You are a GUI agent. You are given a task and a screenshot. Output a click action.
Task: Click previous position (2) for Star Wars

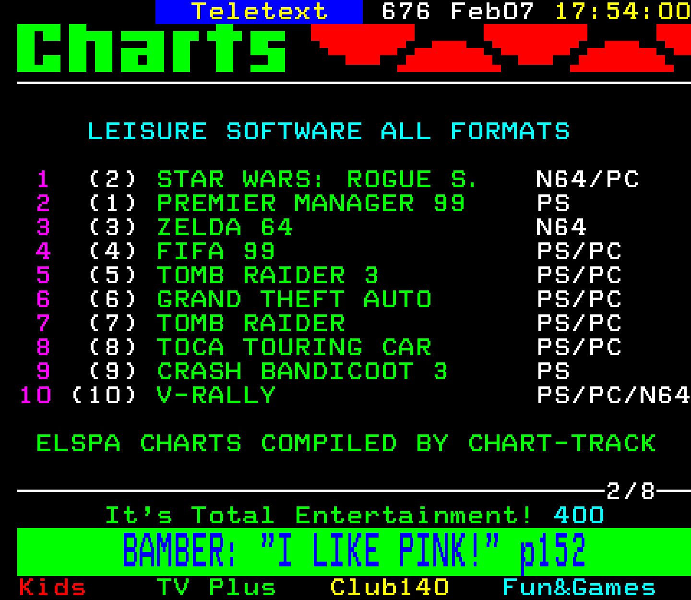113,180
